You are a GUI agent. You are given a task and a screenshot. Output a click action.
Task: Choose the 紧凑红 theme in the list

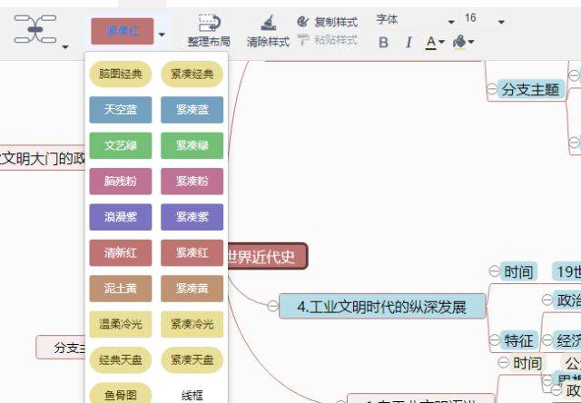(x=192, y=252)
